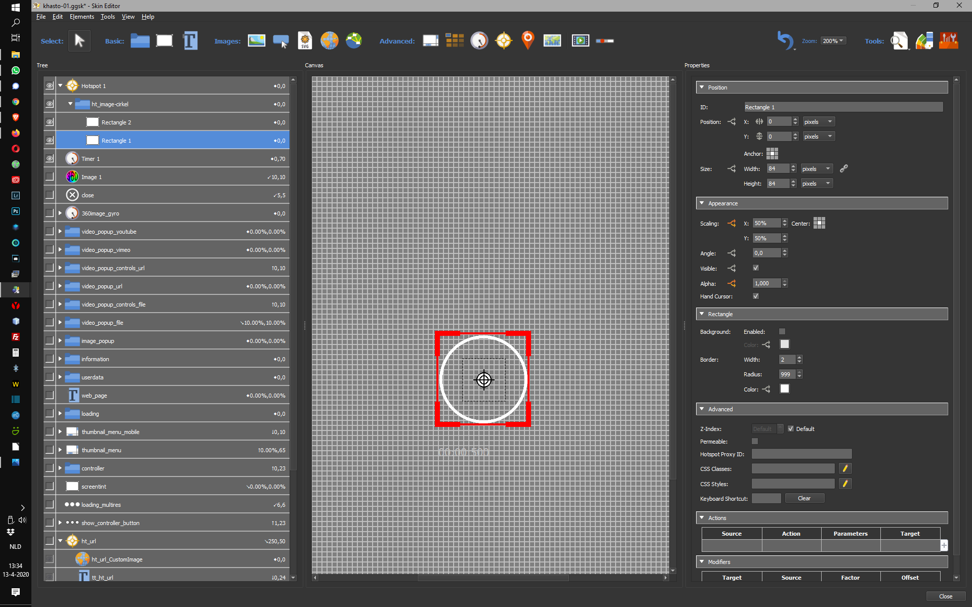Click Clear button in Keyboard Shortcut field
The image size is (972, 607).
tap(804, 498)
